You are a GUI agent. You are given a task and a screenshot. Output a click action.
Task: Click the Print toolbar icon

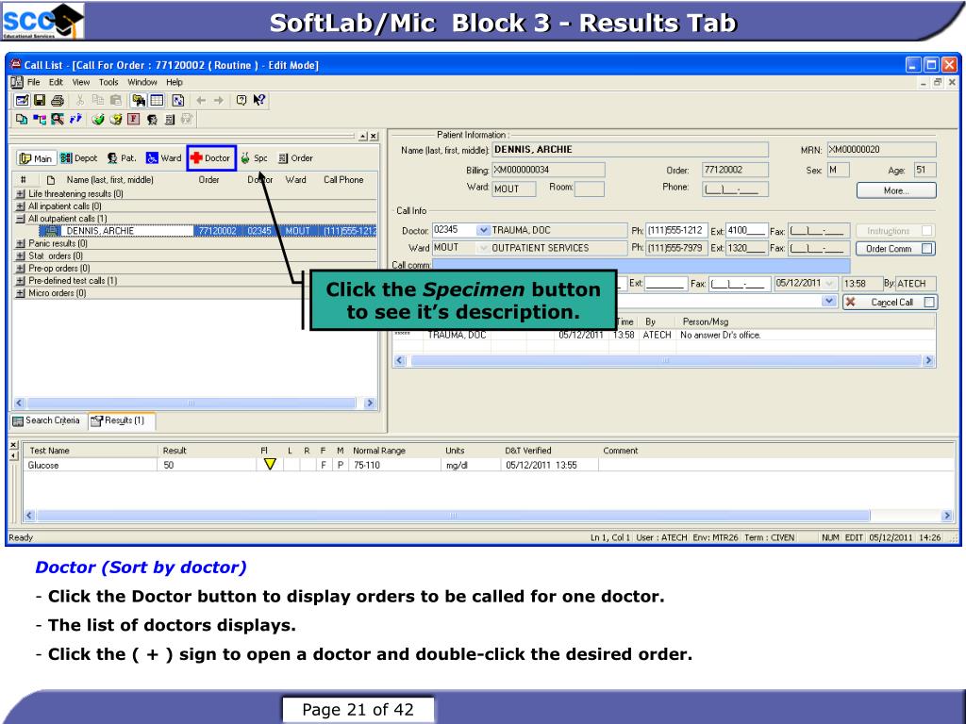click(x=58, y=100)
